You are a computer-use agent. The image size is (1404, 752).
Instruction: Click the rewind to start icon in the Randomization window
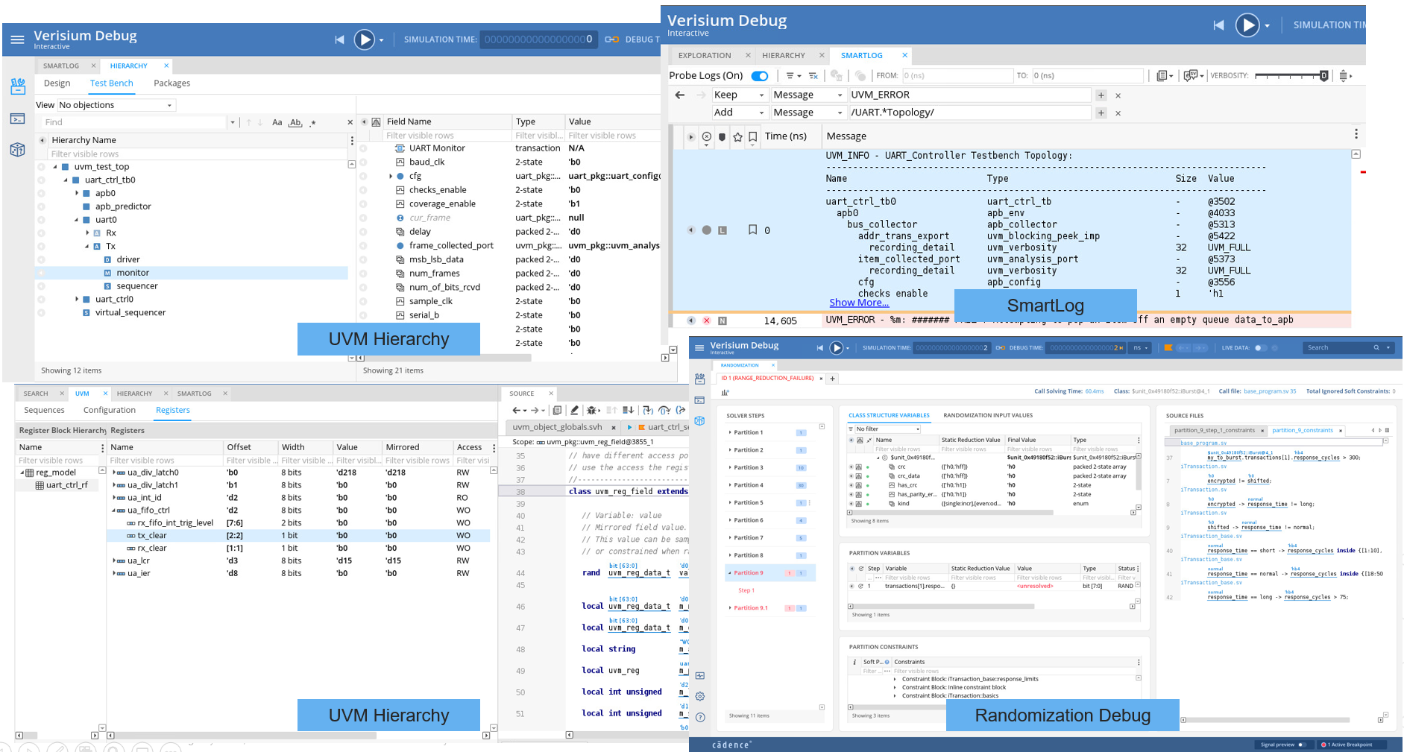(820, 348)
